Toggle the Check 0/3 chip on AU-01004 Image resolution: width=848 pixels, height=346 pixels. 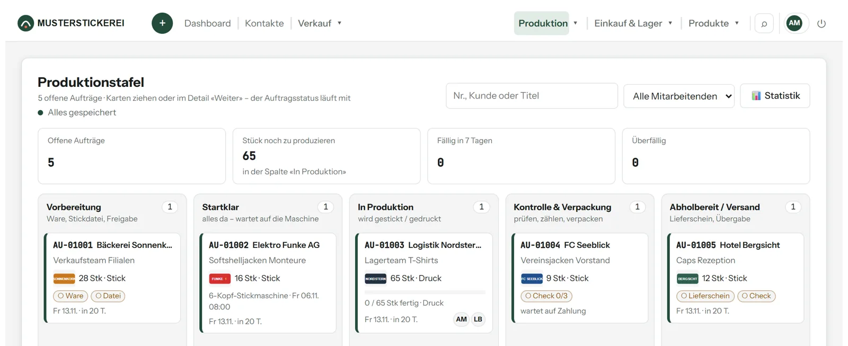coord(546,296)
